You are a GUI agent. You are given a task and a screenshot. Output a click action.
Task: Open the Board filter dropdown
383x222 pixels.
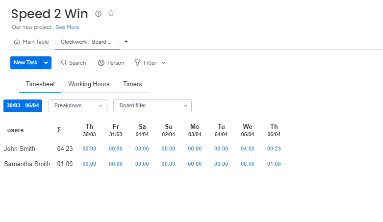click(152, 105)
